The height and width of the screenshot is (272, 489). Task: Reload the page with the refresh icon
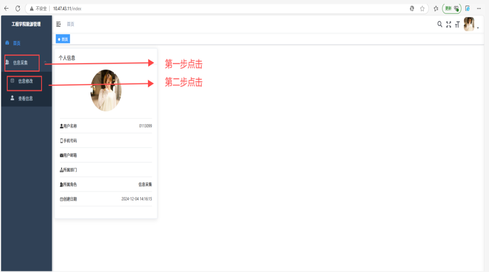[x=18, y=8]
